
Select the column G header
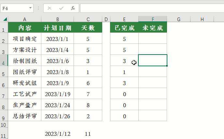pos(178,19)
